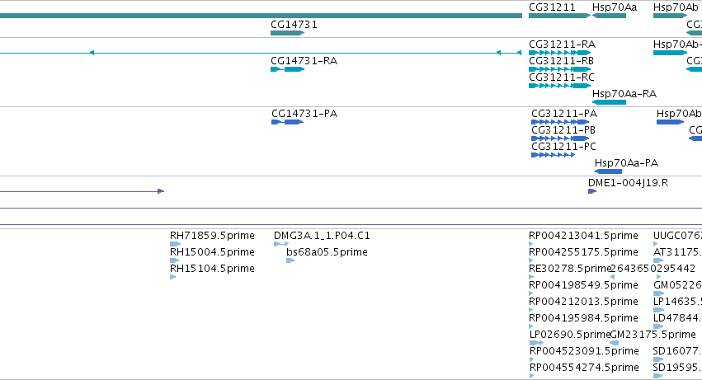The image size is (702, 380).
Task: Click the CG31211-RB transcript glyph
Action: 559,69
